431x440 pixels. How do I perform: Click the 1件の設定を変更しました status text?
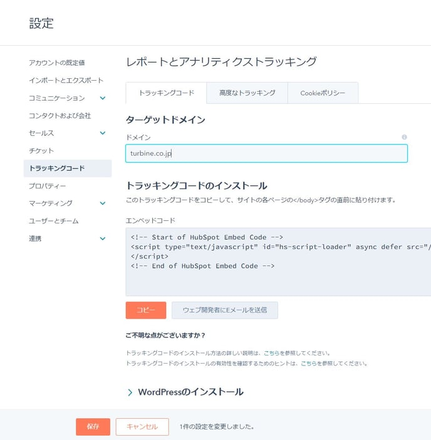[x=217, y=426]
